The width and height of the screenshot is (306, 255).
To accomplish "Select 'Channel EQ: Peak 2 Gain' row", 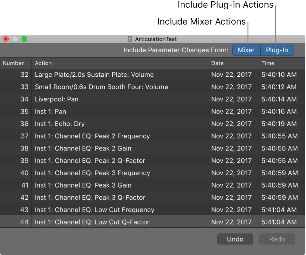I will click(153, 149).
